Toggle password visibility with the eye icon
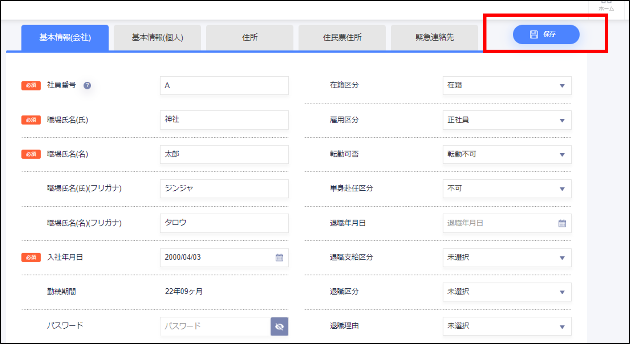The width and height of the screenshot is (630, 344). click(x=279, y=326)
